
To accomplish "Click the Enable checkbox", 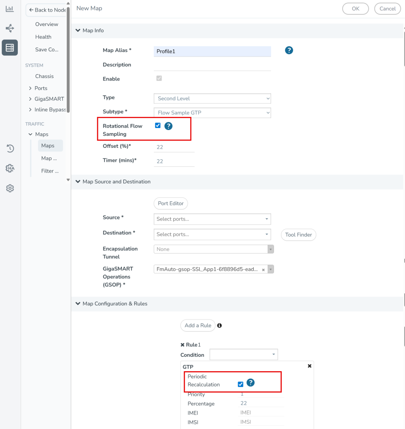I will (159, 78).
